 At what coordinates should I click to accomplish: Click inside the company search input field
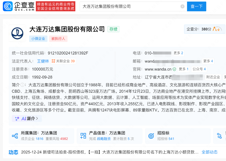click(x=126, y=6)
